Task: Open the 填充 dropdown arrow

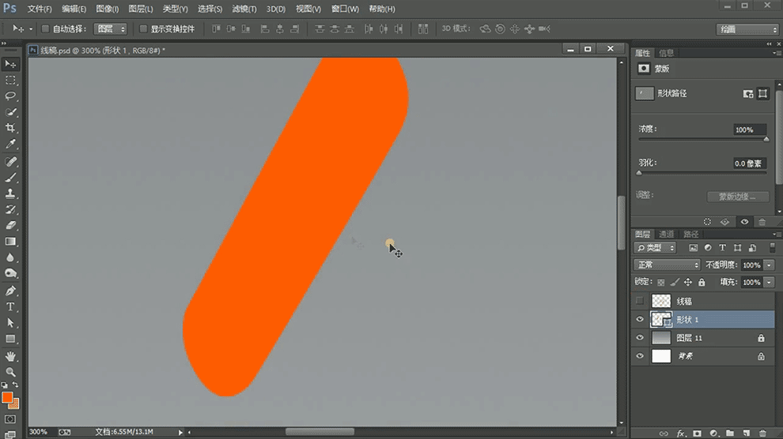Action: pyautogui.click(x=770, y=283)
